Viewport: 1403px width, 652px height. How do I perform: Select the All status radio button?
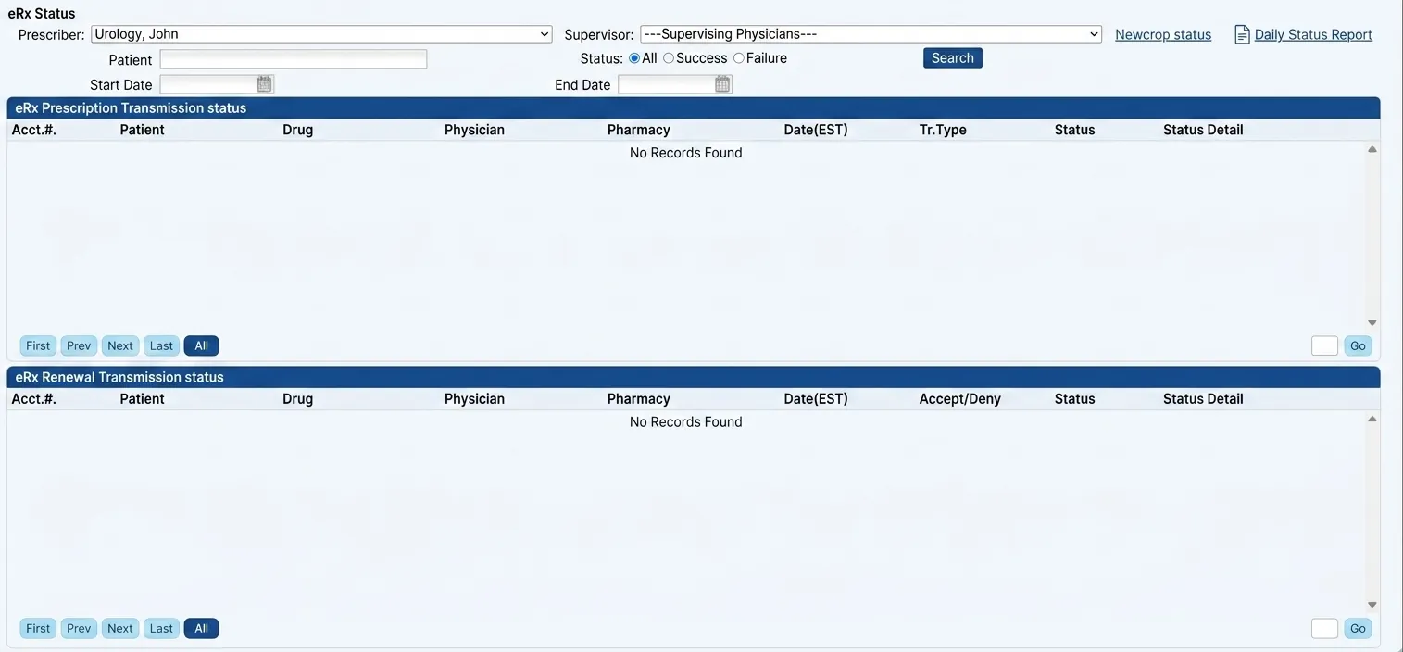[634, 58]
